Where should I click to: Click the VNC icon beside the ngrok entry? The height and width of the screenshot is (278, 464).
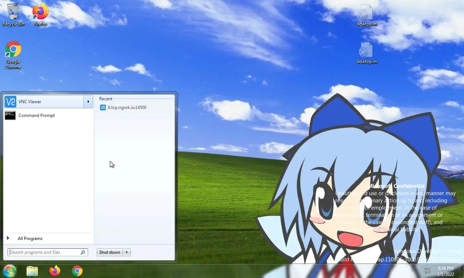coord(103,108)
